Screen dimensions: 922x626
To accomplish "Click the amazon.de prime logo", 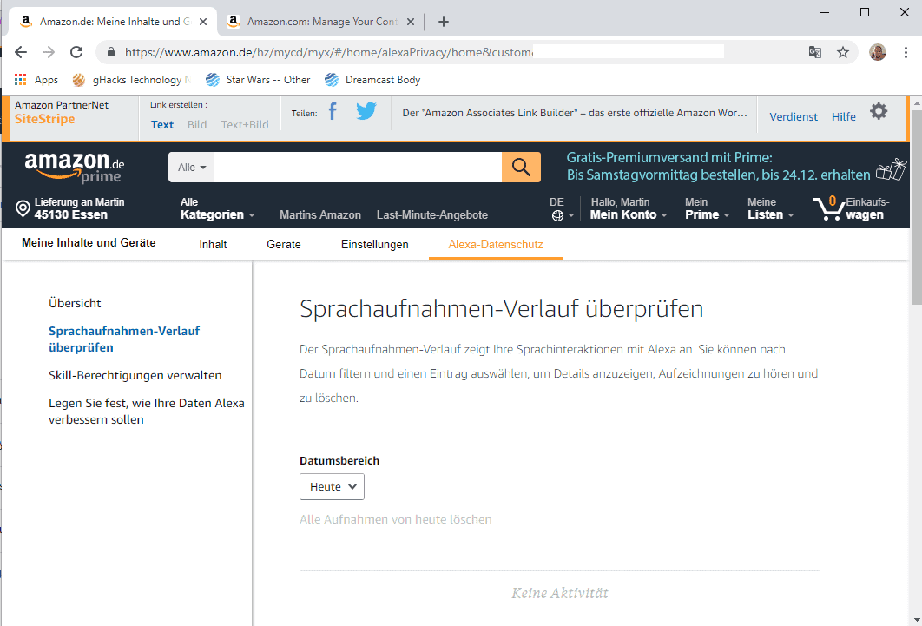I will 74,167.
